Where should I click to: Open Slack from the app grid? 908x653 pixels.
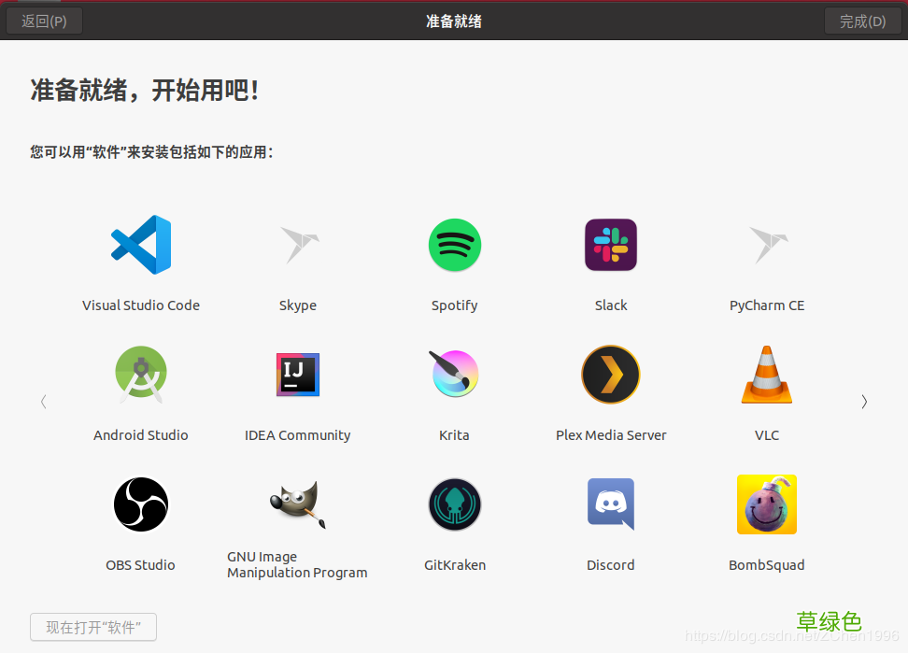[x=610, y=245]
